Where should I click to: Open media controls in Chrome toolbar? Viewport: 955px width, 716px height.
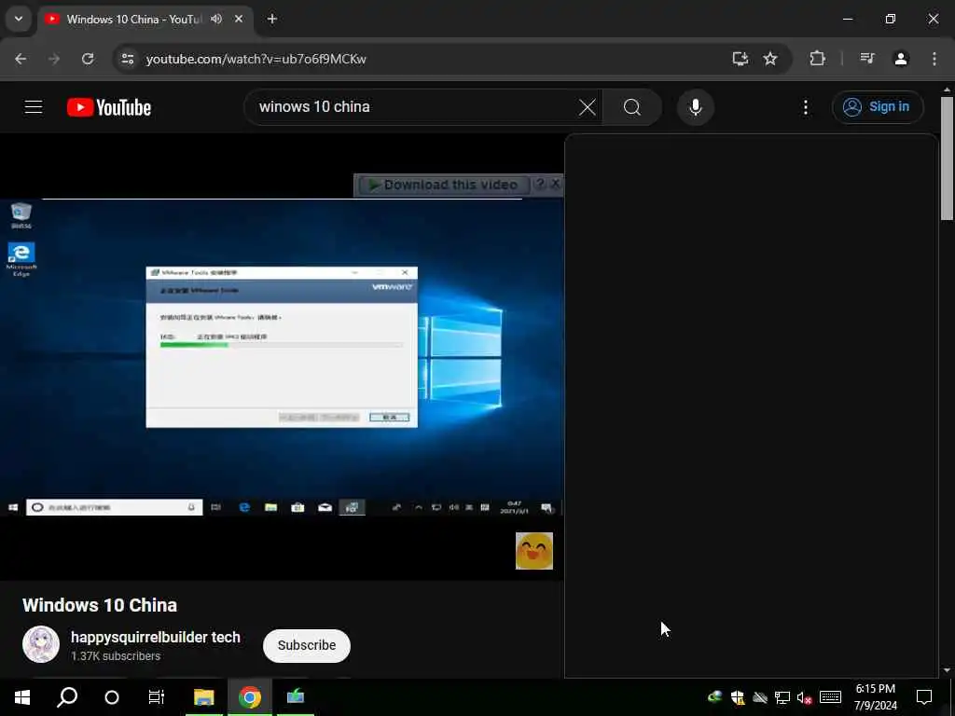[x=867, y=59]
